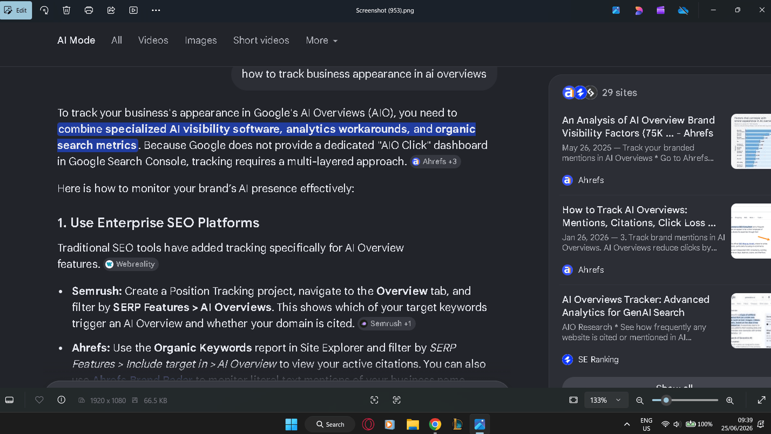
Task: Mark the photo as favorite with the heart
Action: coord(39,400)
